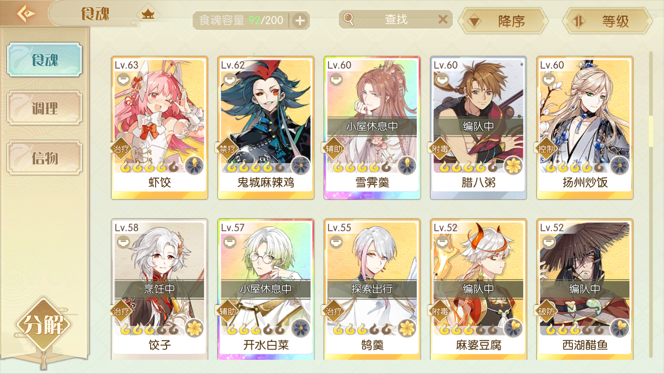Viewport: 664px width, 374px height.
Task: Tap the back arrow icon
Action: (x=26, y=14)
